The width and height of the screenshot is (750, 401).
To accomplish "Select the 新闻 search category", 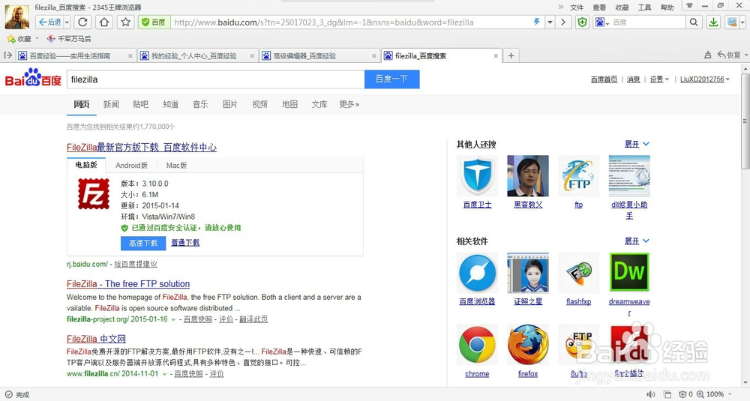I will pyautogui.click(x=111, y=104).
